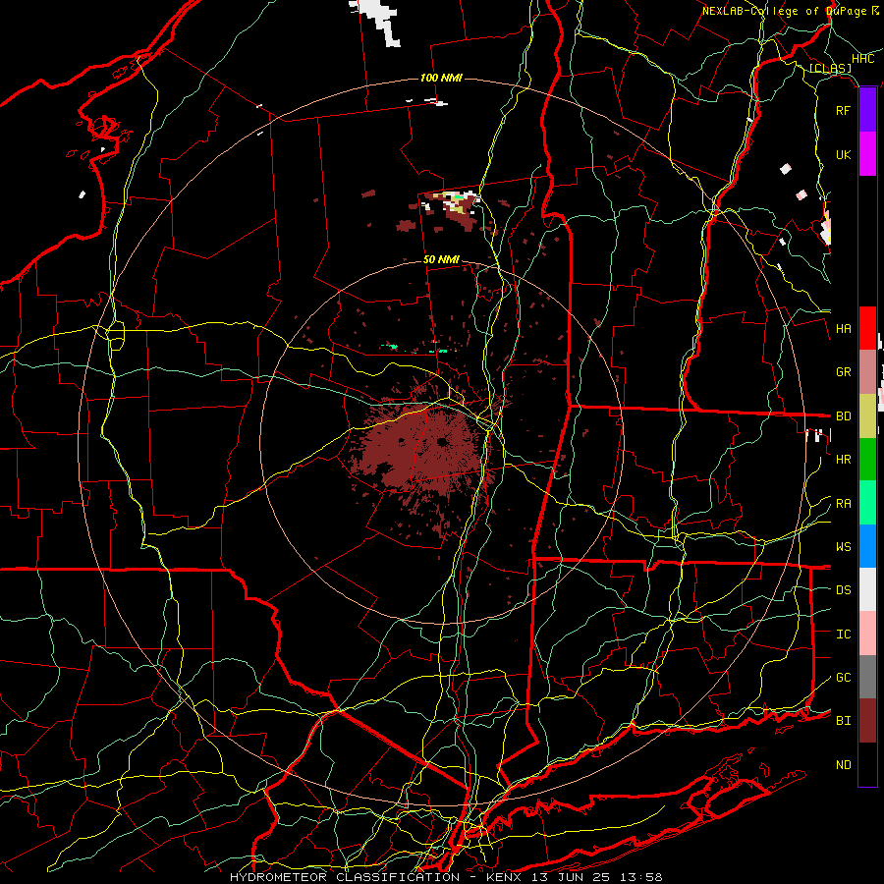This screenshot has height=884, width=884.
Task: Click the 13 JUN 25 date text
Action: 571,877
